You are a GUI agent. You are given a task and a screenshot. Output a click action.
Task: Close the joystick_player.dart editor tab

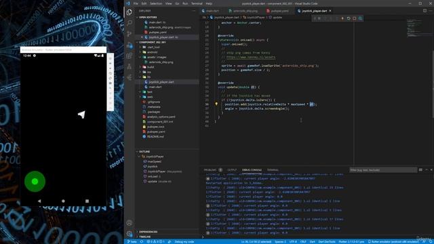pos(330,11)
